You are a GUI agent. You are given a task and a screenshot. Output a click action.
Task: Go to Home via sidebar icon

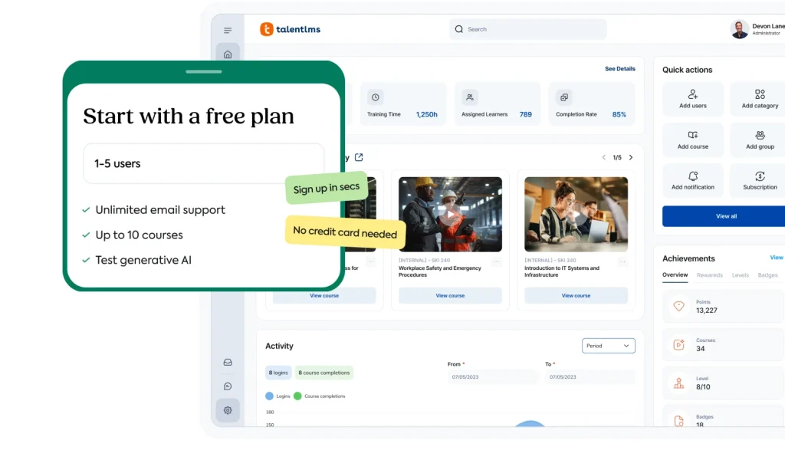click(228, 54)
